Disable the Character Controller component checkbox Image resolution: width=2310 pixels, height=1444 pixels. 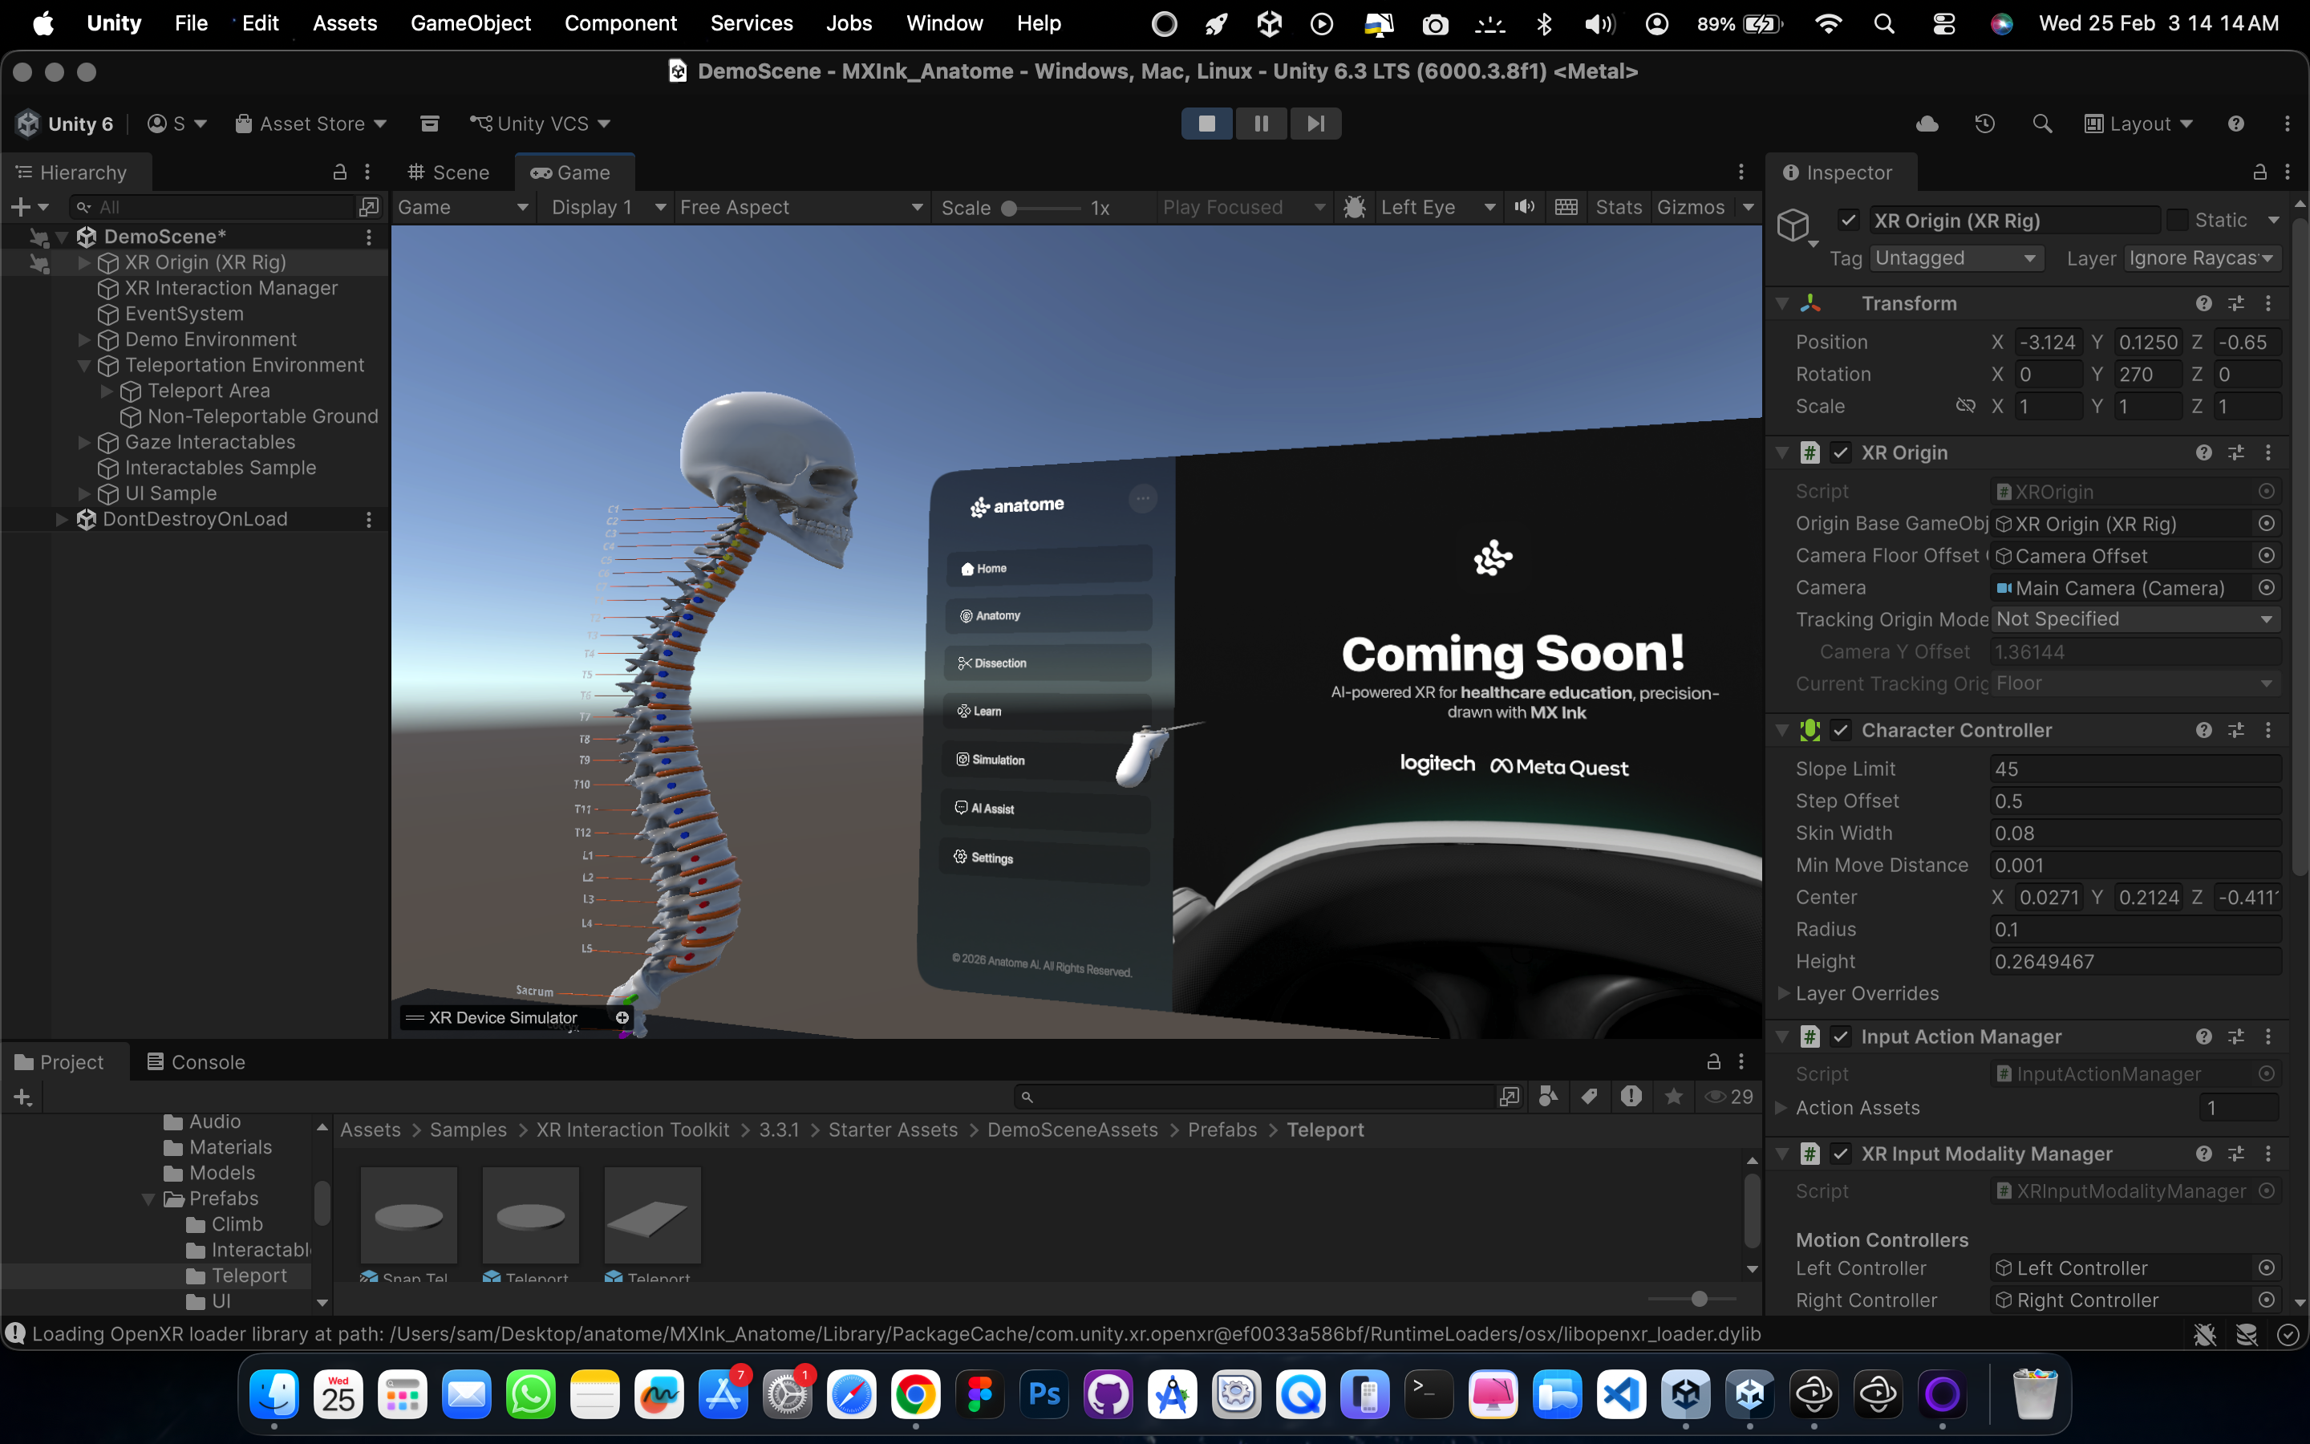click(x=1842, y=731)
